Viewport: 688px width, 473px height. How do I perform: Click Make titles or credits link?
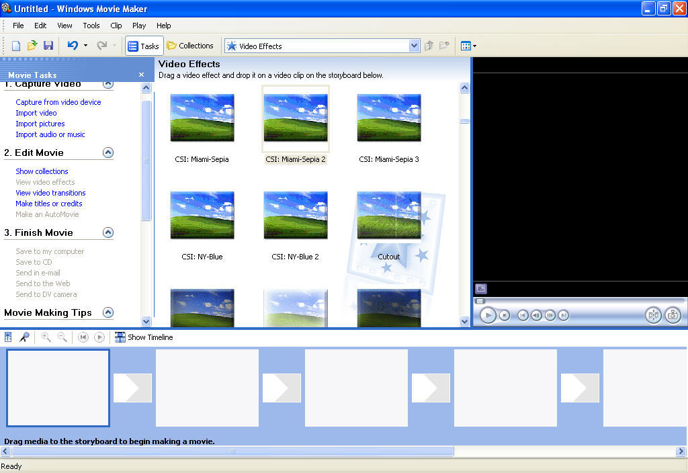[49, 204]
